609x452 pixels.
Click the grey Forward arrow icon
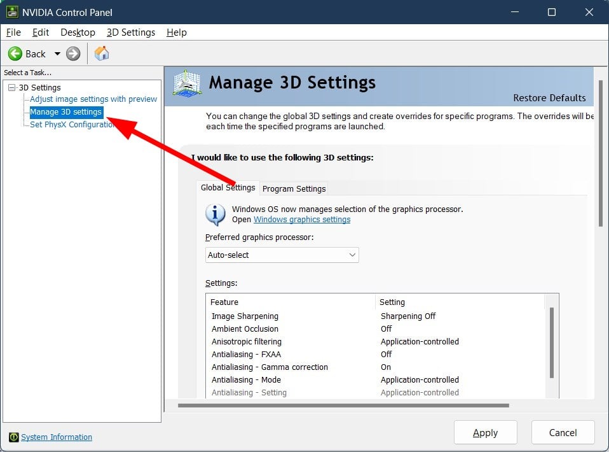[73, 53]
